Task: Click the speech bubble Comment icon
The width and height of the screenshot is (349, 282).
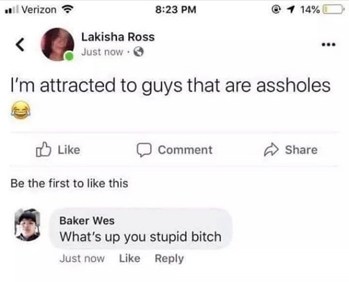Action: (144, 150)
